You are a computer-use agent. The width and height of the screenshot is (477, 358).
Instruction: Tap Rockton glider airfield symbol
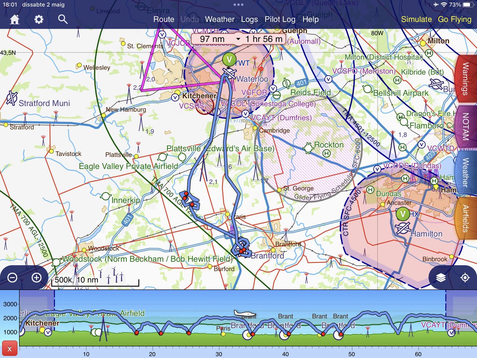point(308,148)
